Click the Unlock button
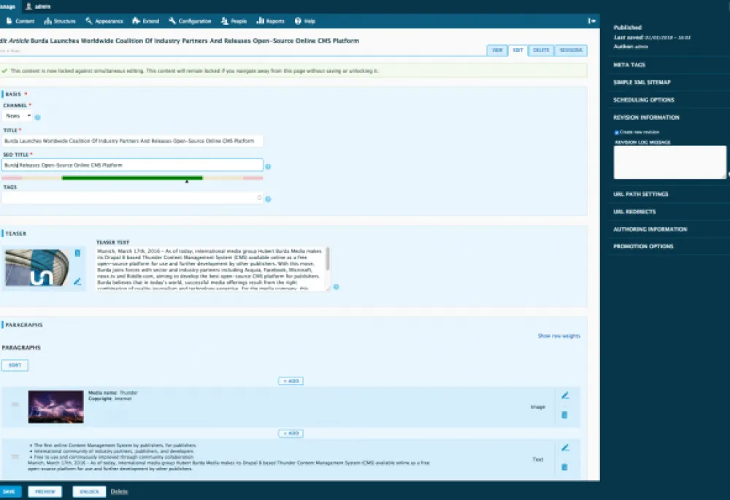Screen dimensions: 730x500 point(89,492)
